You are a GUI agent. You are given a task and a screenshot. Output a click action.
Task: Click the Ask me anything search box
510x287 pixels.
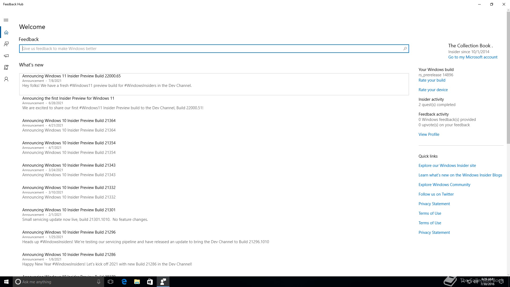[x=58, y=282]
